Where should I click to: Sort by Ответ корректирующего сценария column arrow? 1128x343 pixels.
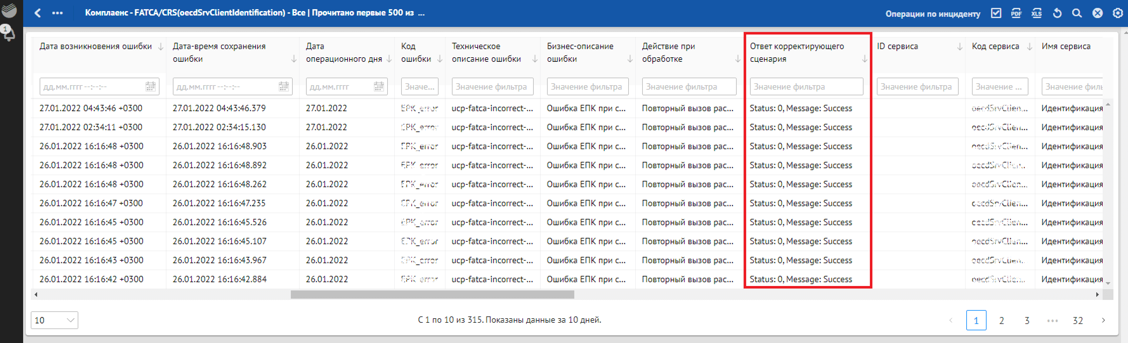pos(864,59)
